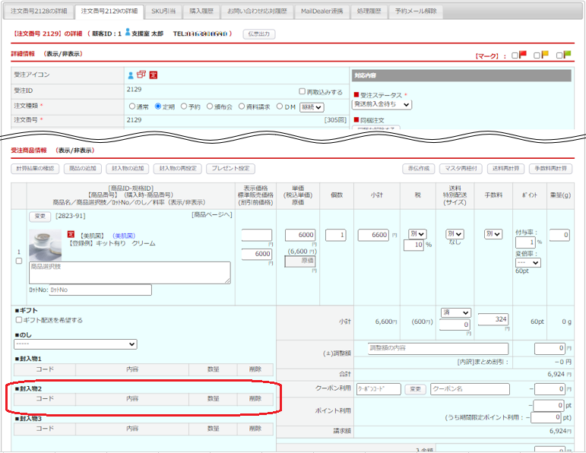Screen dimensions: 586x453
Task: Select the 通常 order type radio button
Action: (133, 106)
